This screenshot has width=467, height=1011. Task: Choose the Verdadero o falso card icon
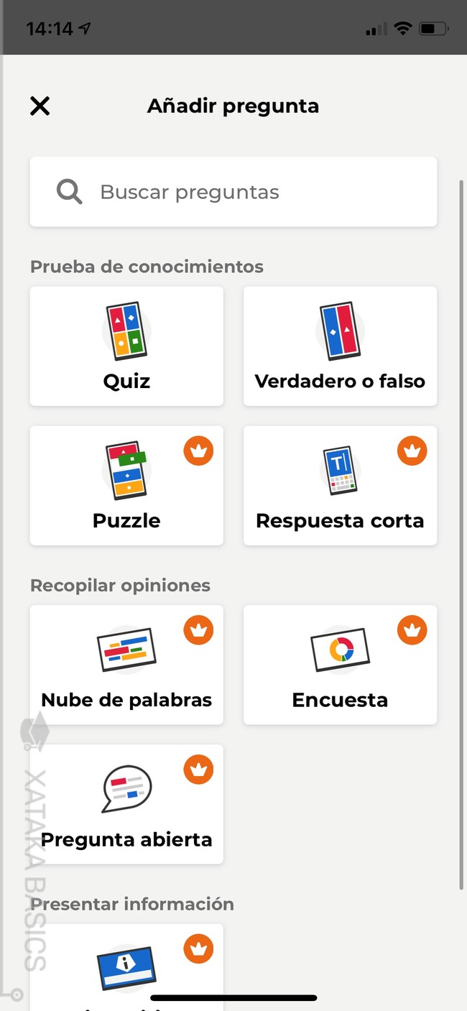[x=340, y=331]
